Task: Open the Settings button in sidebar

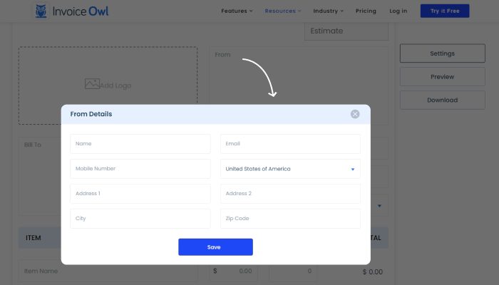Action: (442, 53)
